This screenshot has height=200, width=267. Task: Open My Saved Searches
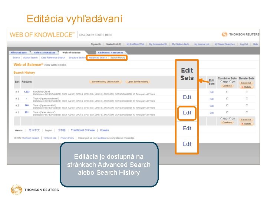click(x=225, y=44)
